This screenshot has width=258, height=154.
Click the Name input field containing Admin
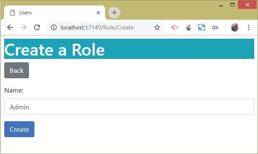[x=129, y=106]
